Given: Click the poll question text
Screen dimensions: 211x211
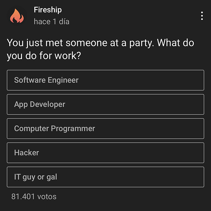Looking at the screenshot, I should (x=100, y=49).
